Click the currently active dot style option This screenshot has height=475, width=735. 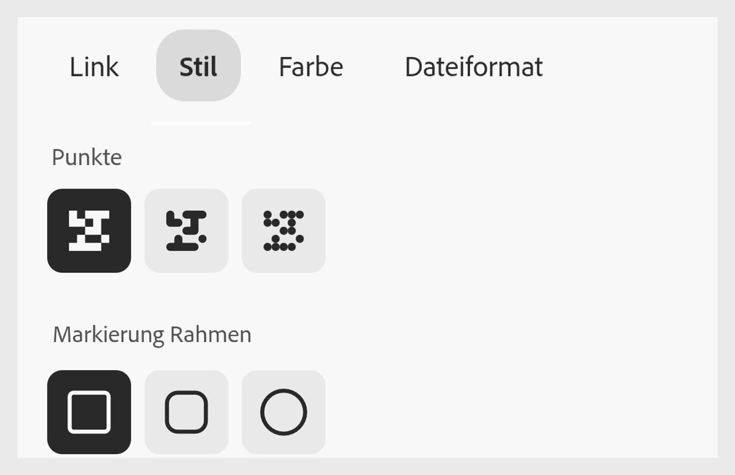pyautogui.click(x=90, y=229)
